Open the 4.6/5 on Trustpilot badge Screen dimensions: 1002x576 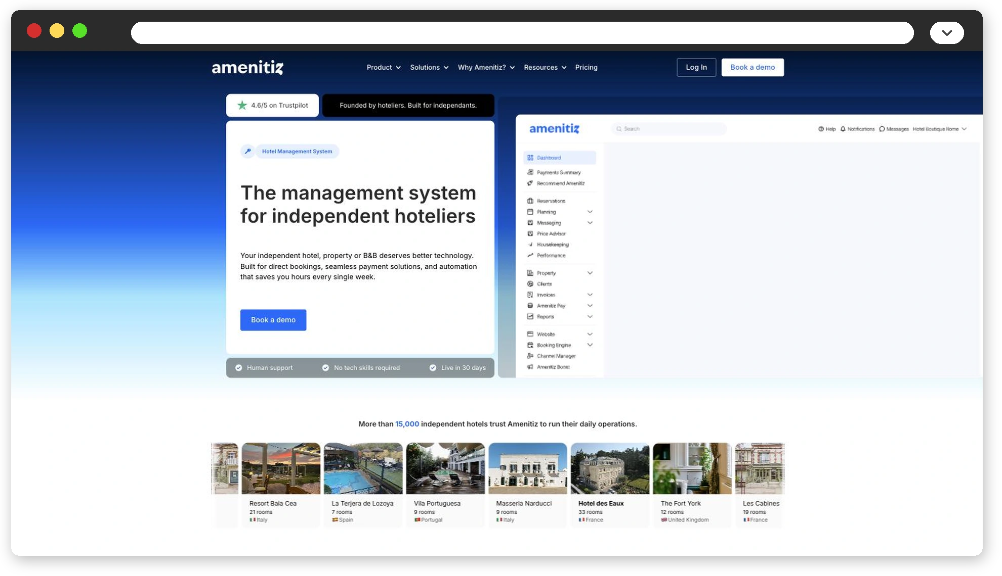(x=272, y=105)
